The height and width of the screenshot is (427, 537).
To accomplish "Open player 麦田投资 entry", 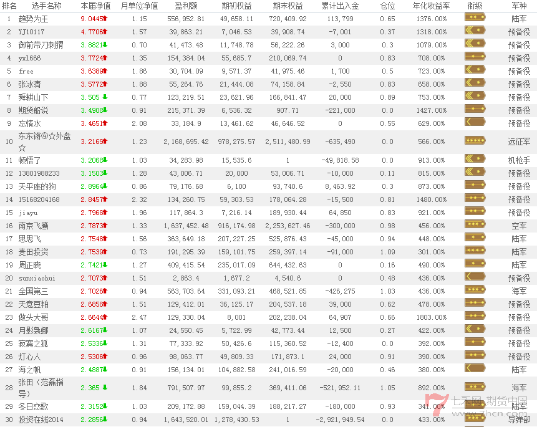I will click(x=33, y=252).
